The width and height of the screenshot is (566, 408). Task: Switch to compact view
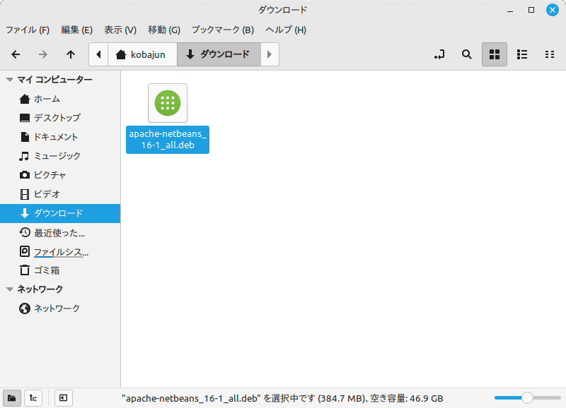pos(550,54)
